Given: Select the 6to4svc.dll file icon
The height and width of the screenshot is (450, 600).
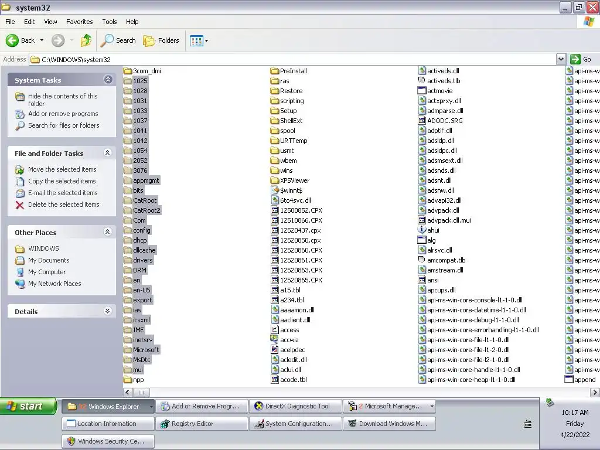Looking at the screenshot, I should coord(274,200).
